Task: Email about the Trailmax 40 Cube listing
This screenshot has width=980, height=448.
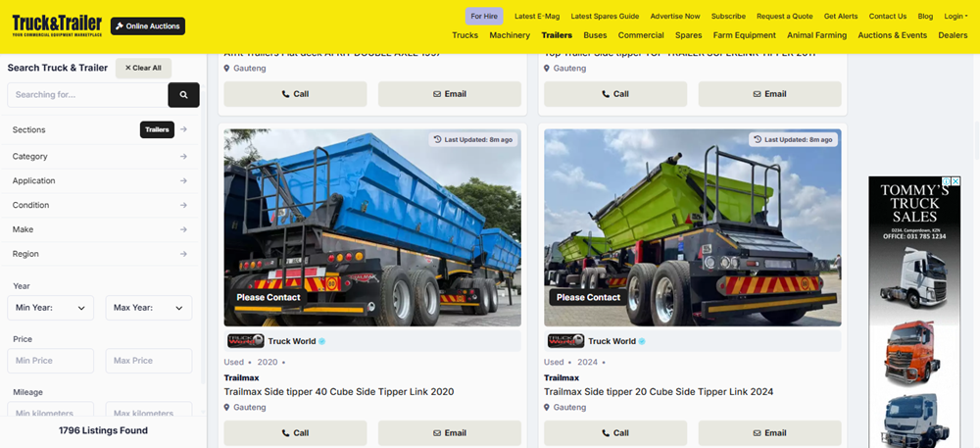Action: click(x=450, y=433)
